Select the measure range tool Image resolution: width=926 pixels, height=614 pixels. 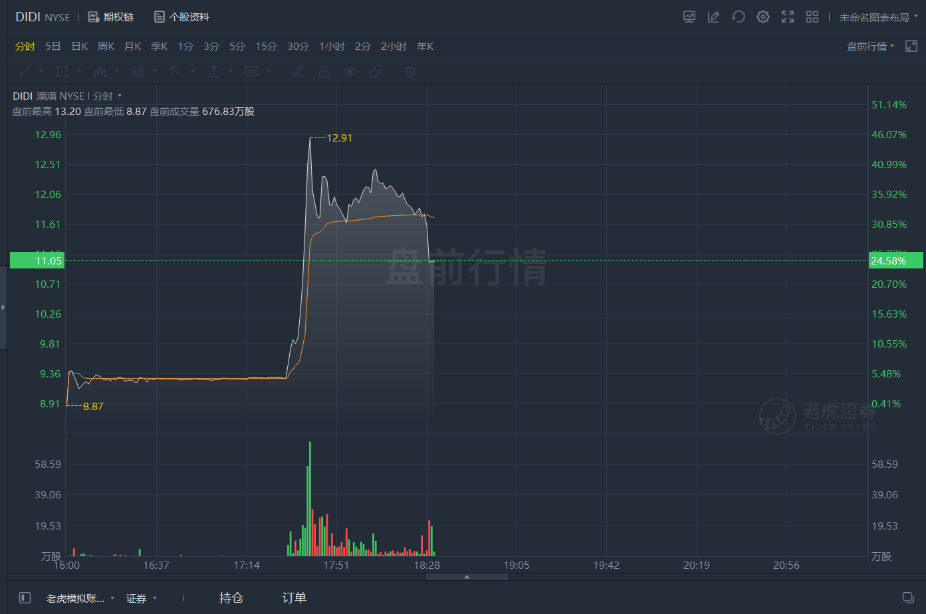coord(213,71)
